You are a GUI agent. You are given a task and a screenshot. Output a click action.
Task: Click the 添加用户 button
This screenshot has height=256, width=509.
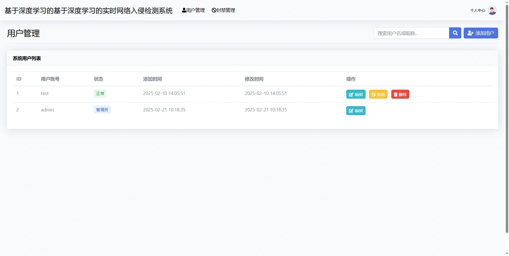[481, 33]
